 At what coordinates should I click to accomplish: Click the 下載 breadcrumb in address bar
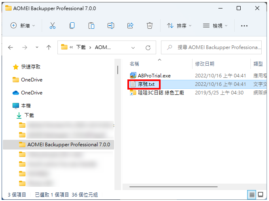81,47
